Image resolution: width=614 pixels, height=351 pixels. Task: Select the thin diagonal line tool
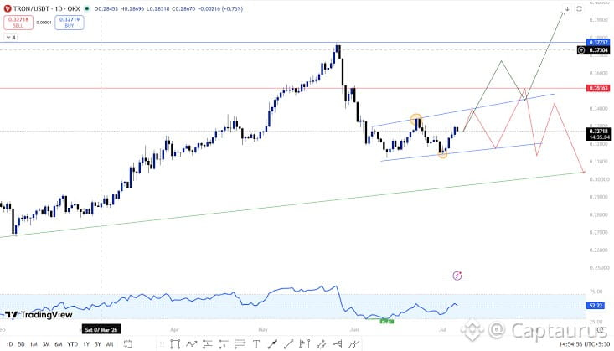(x=289, y=344)
